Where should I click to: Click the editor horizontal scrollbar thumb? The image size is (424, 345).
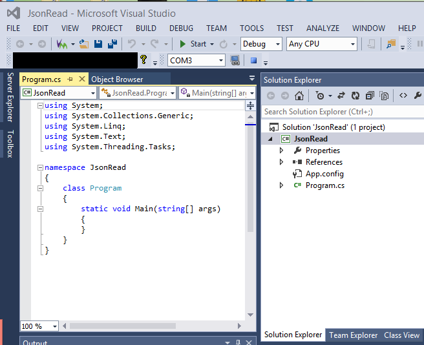[123, 326]
